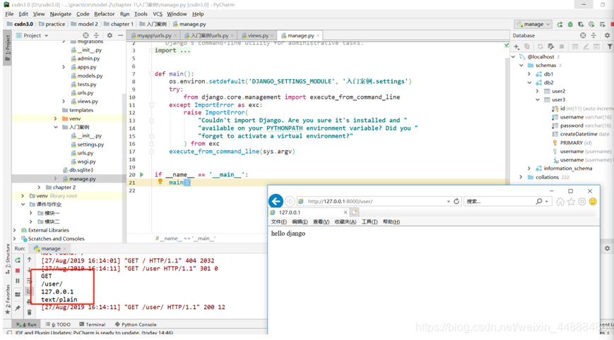The image size is (614, 340).
Task: Click the Debug bug icon in toolbar
Action: click(570, 24)
